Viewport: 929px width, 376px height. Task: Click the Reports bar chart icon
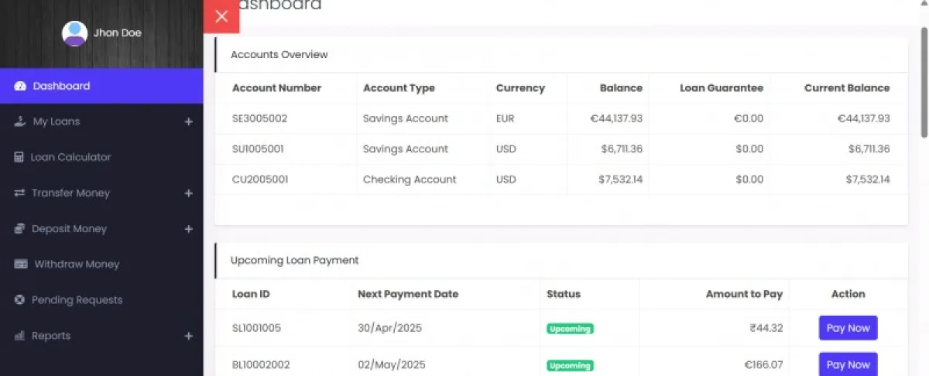[20, 336]
